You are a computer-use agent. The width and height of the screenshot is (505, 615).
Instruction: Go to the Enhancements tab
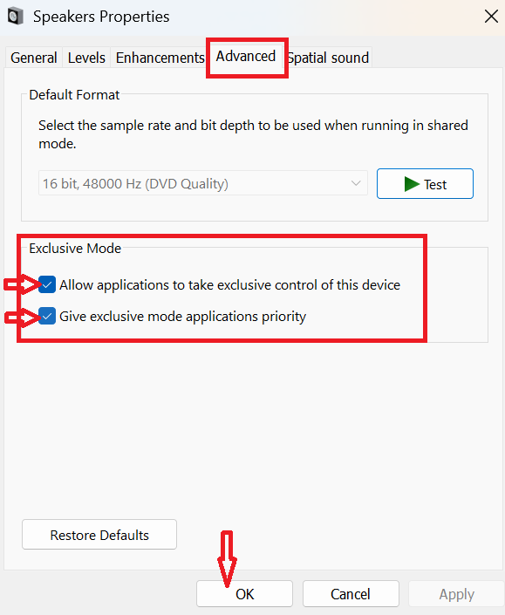pyautogui.click(x=160, y=58)
